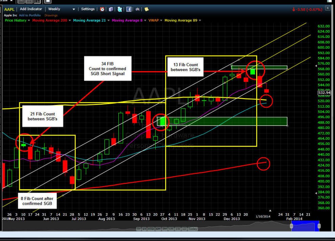
Task: Select the VWAP legend label
Action: tap(154, 20)
